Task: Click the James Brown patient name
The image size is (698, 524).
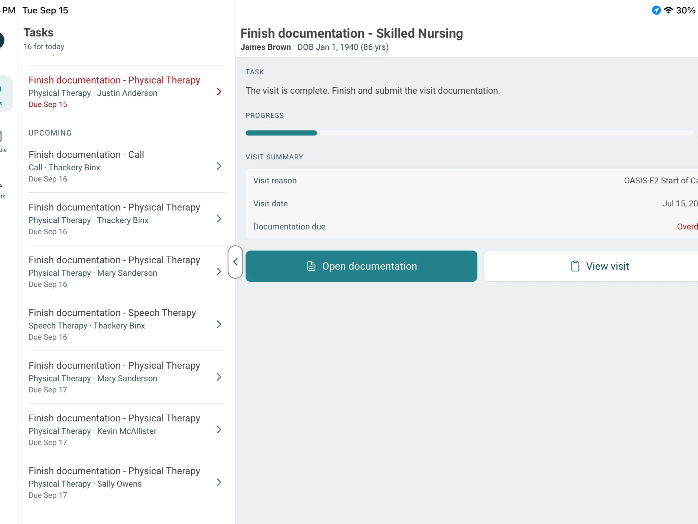Action: tap(265, 47)
